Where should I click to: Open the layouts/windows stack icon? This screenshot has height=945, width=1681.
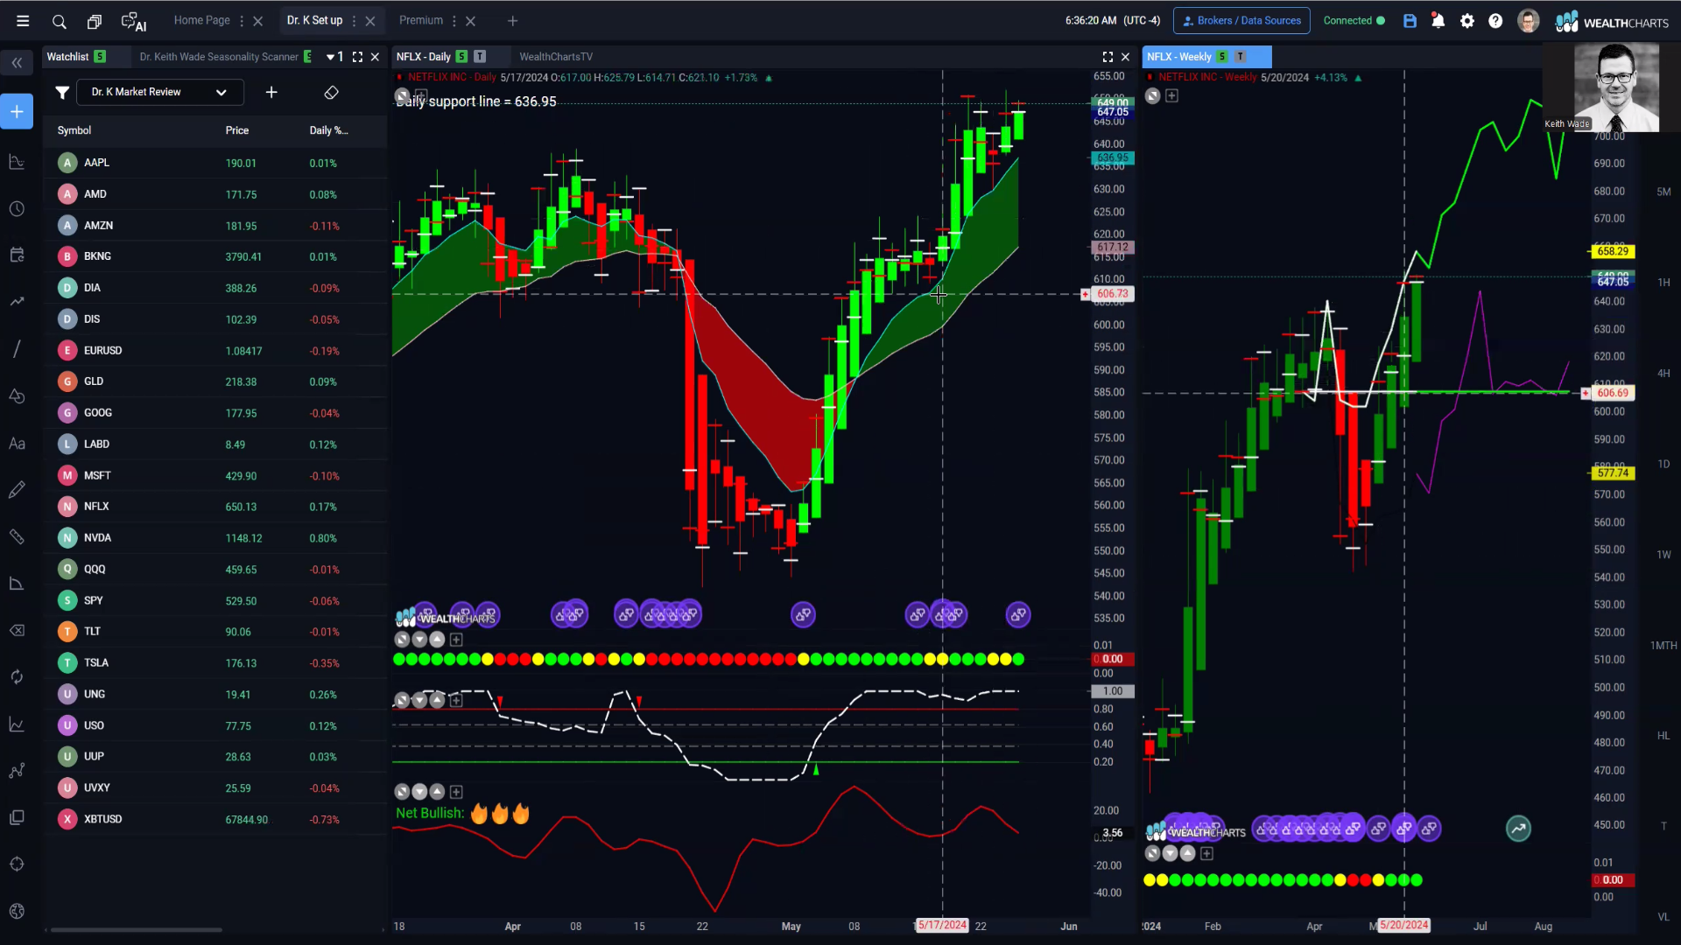pos(95,21)
